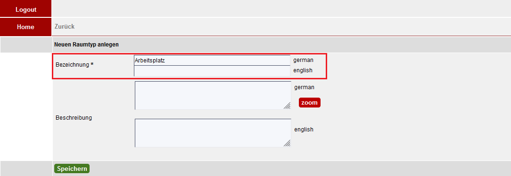Image resolution: width=511 pixels, height=176 pixels.
Task: Select the 'Neuen Raumtyp anlegen' heading
Action: pos(86,45)
